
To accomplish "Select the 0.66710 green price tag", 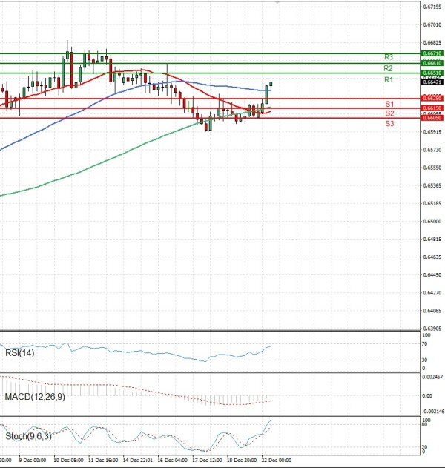I will pos(432,54).
